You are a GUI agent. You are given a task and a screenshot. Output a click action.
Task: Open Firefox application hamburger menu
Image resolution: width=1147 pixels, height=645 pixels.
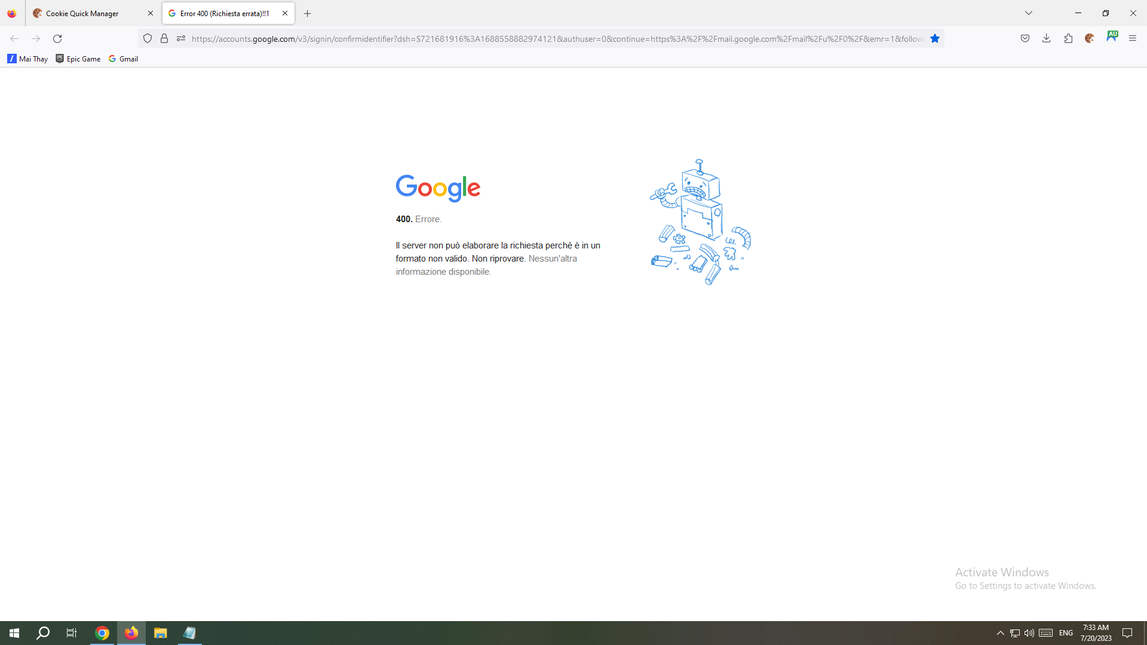[x=1133, y=39]
